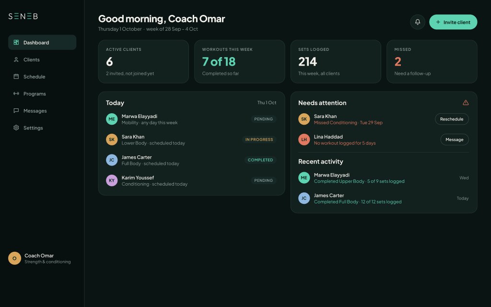
Task: Open Settings from the sidebar
Action: pyautogui.click(x=42, y=128)
